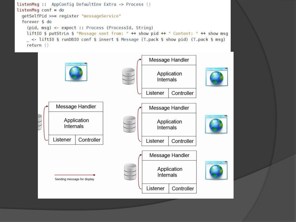
Task: Choose 'Message Handler' in the bottom-right module
Action: [169, 155]
